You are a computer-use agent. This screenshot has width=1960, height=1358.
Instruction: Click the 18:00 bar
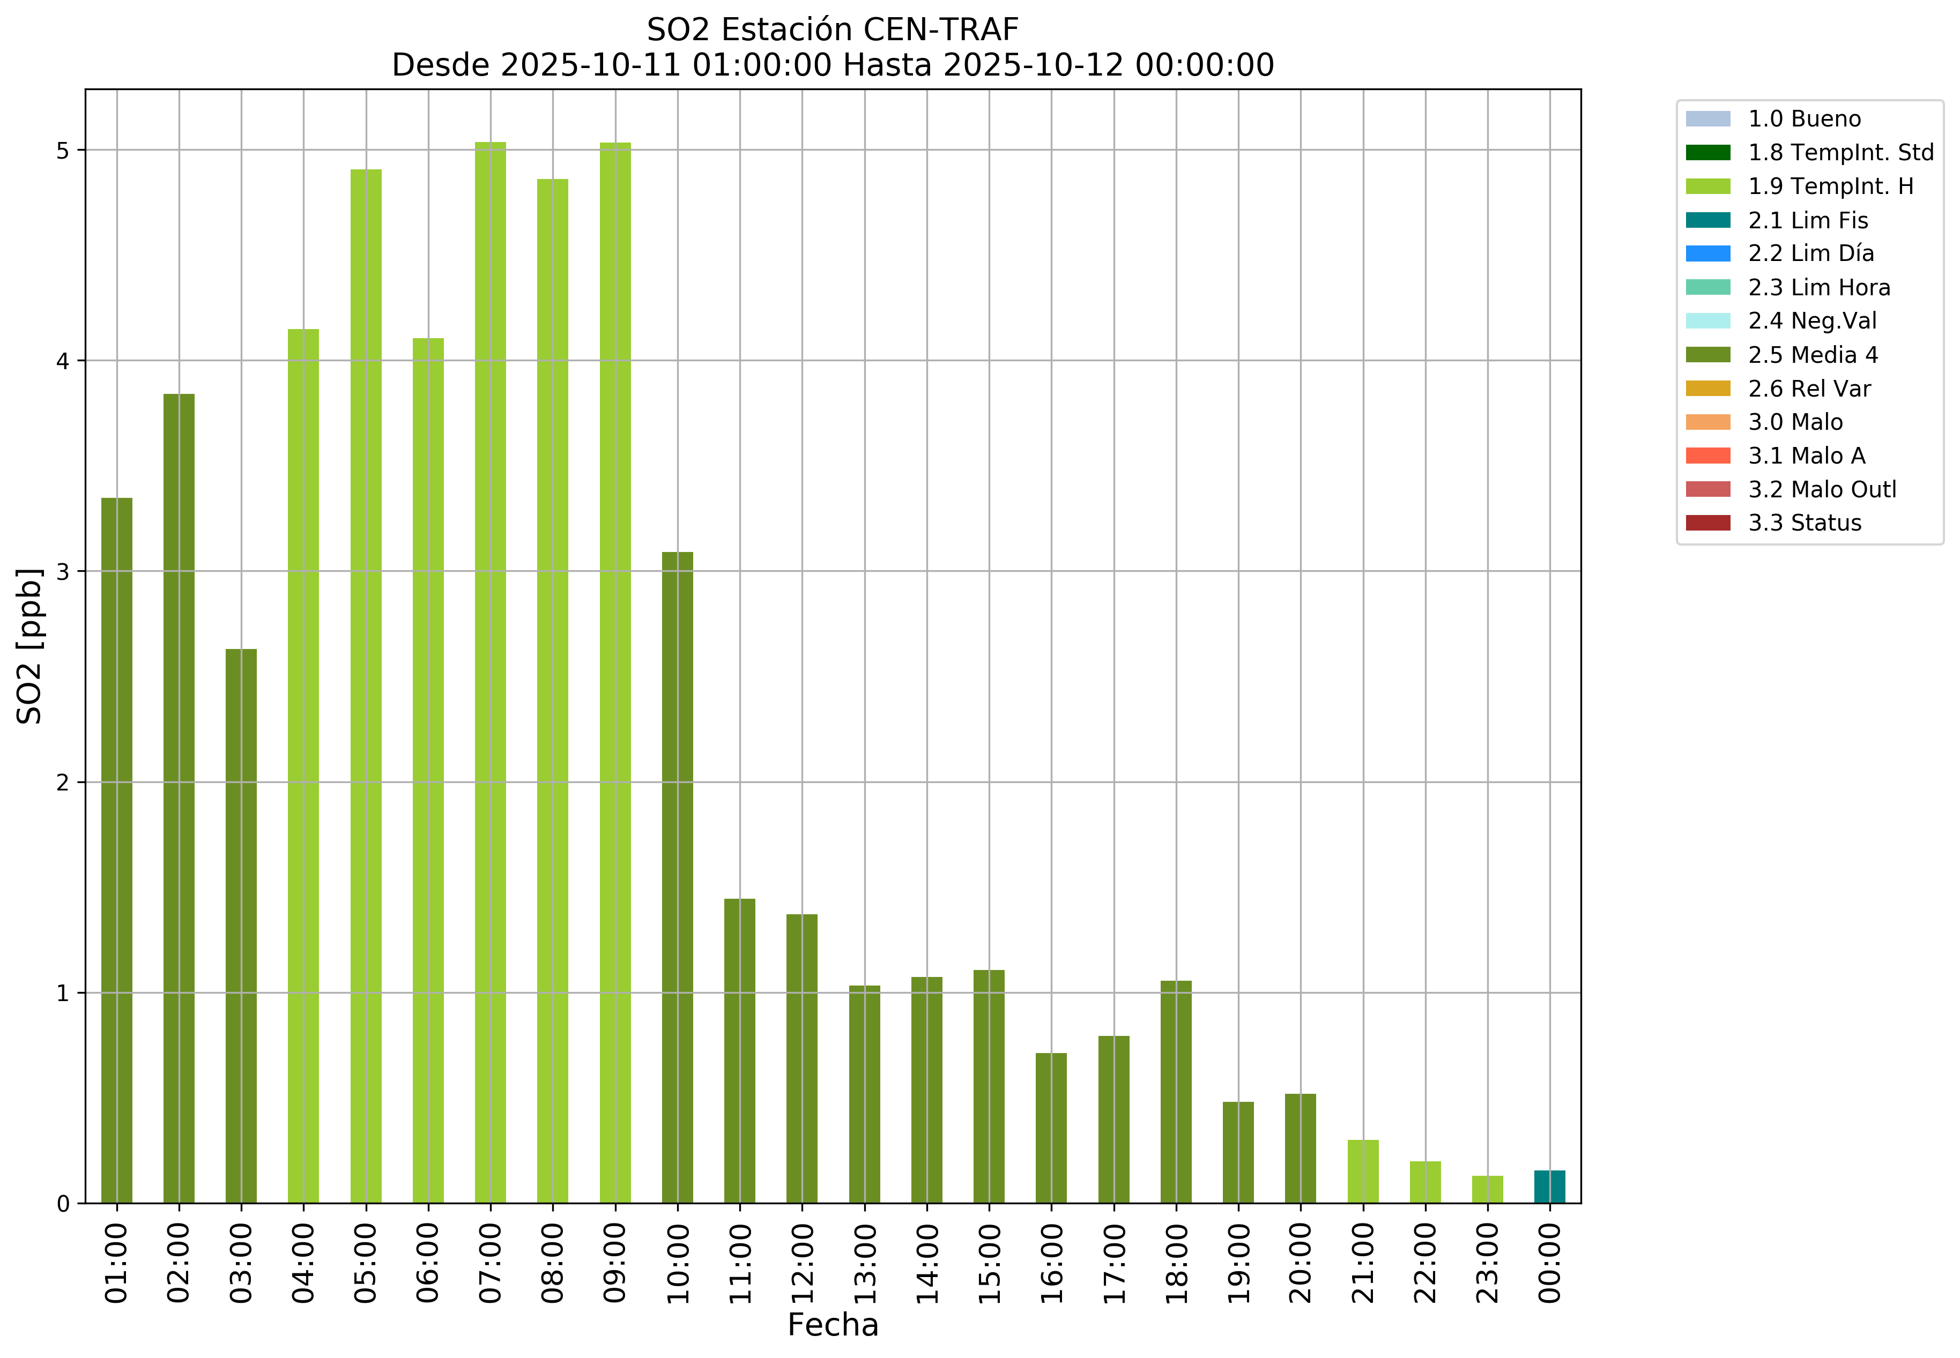click(x=1175, y=1092)
